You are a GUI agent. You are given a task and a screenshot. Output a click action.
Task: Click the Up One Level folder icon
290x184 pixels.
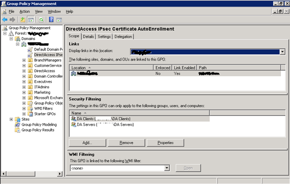click(23, 20)
